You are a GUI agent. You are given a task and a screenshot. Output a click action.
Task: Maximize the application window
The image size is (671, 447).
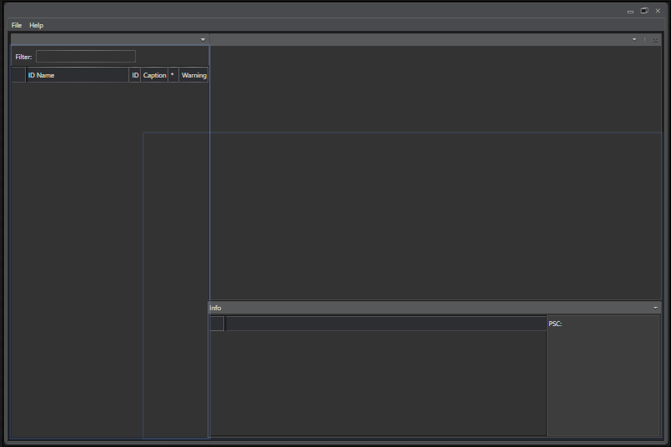click(x=644, y=11)
